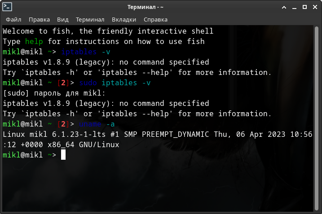This screenshot has width=322, height=214.
Task: Open the Вкладки menu
Action: coord(124,20)
